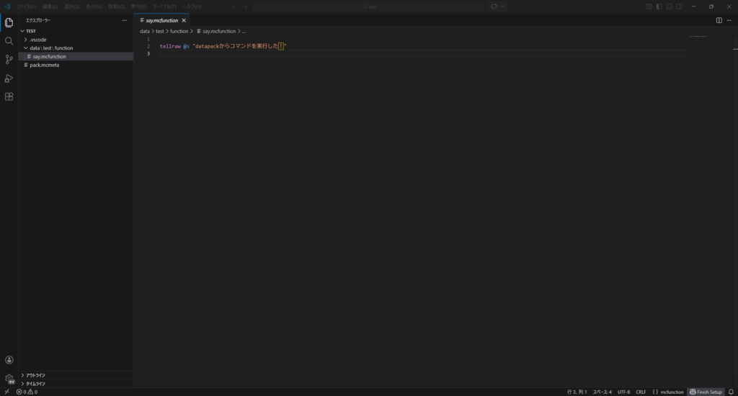Change the CRLF end of line setting
738x396 pixels.
[x=641, y=392]
